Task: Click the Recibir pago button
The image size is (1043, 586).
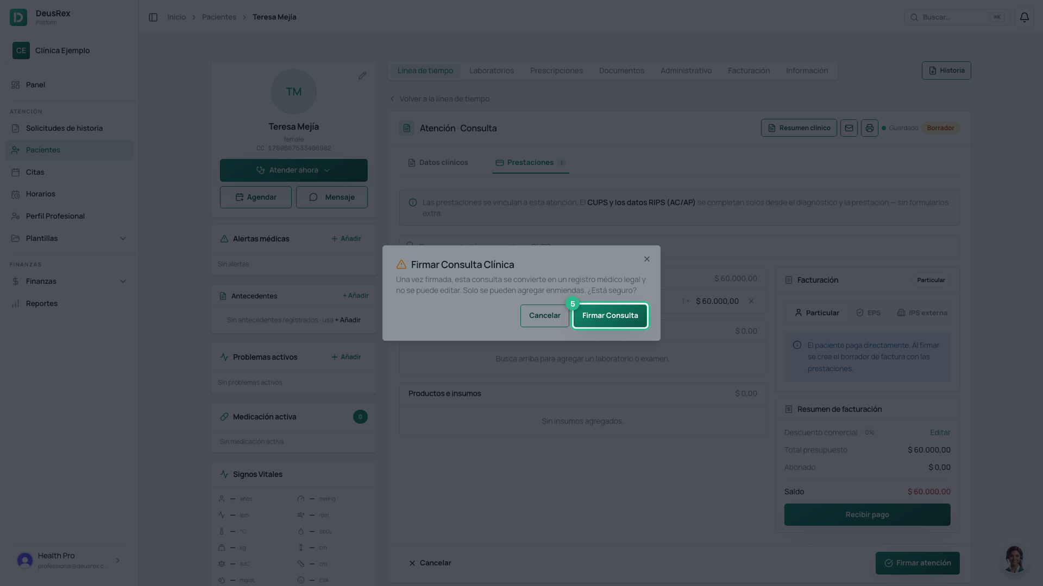Action: tap(867, 514)
